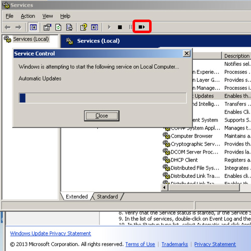Click the 'Supports S.' description cell
The image size is (251, 251).
coord(237,120)
